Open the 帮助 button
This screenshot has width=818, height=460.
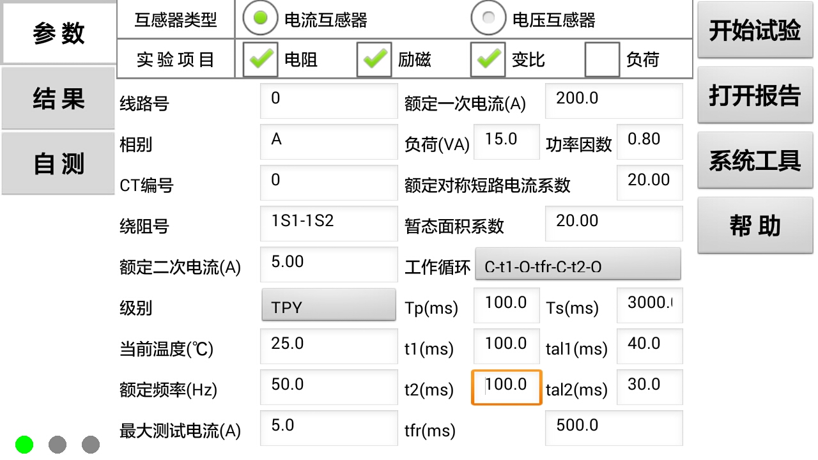pos(755,226)
